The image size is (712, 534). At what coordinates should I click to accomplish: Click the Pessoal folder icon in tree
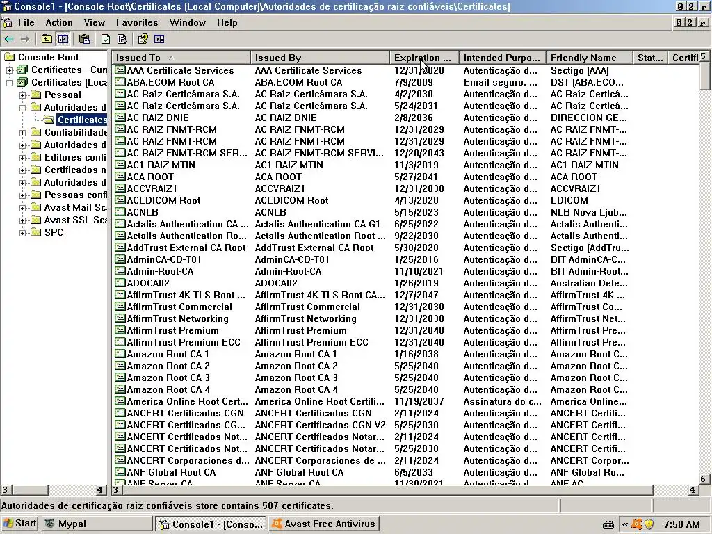pos(36,95)
